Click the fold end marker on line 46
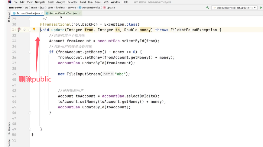The height and width of the screenshot is (147, 263). [x=30, y=113]
